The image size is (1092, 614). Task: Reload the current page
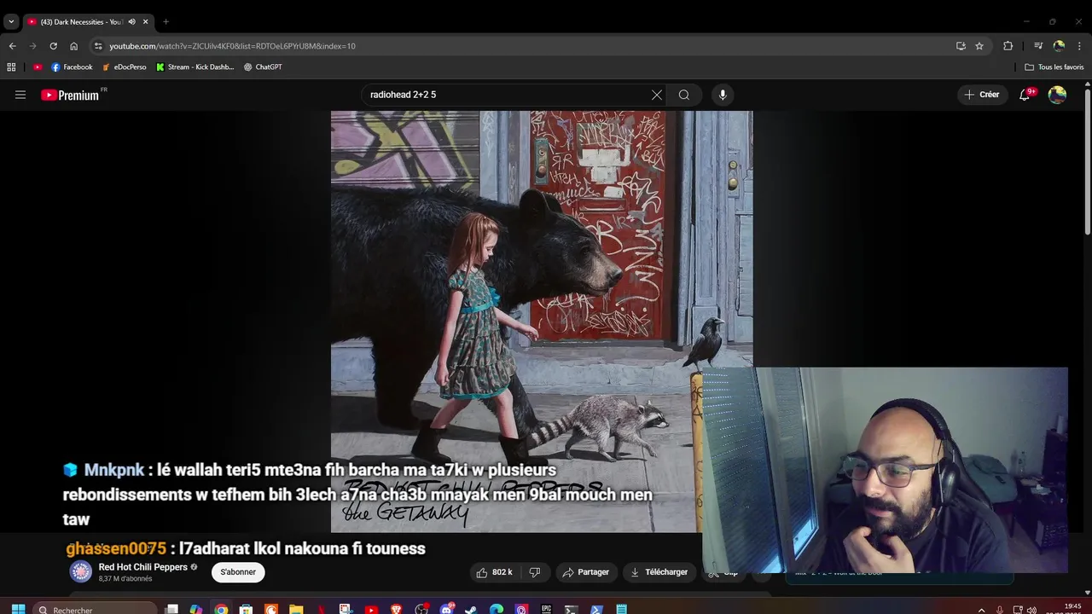[53, 46]
